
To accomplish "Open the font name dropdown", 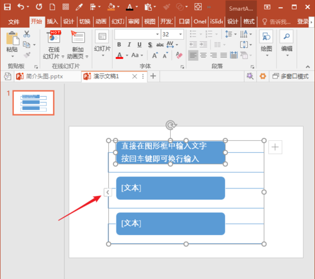I will pos(157,34).
